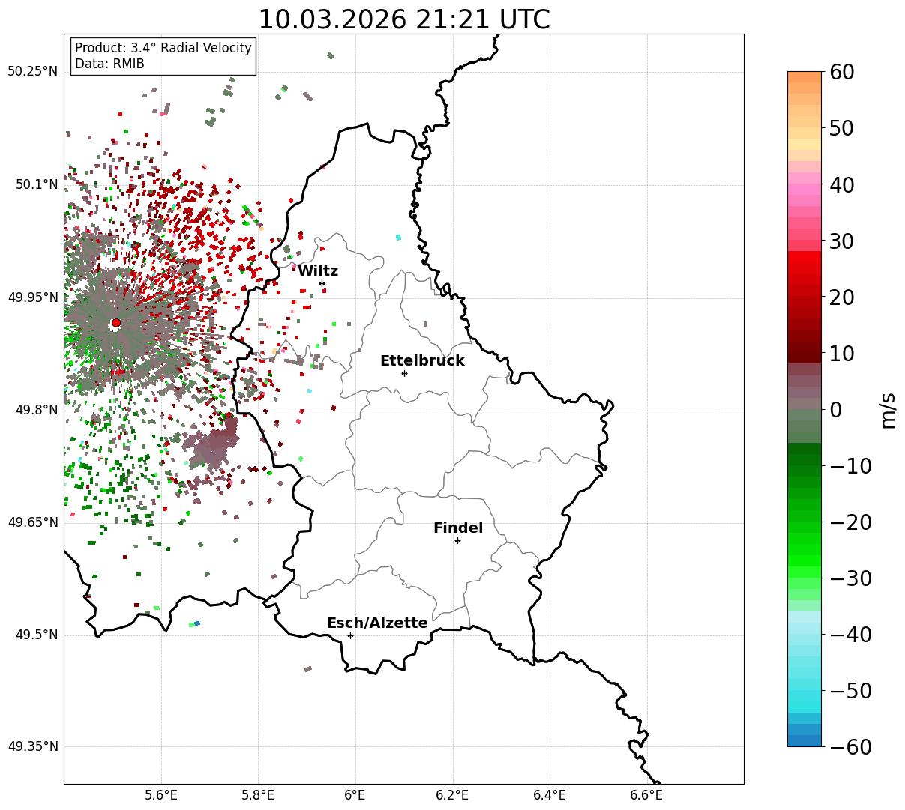This screenshot has width=905, height=810.
Task: Click the Product 3.4° Radial Velocity legend box
Action: click(x=163, y=56)
